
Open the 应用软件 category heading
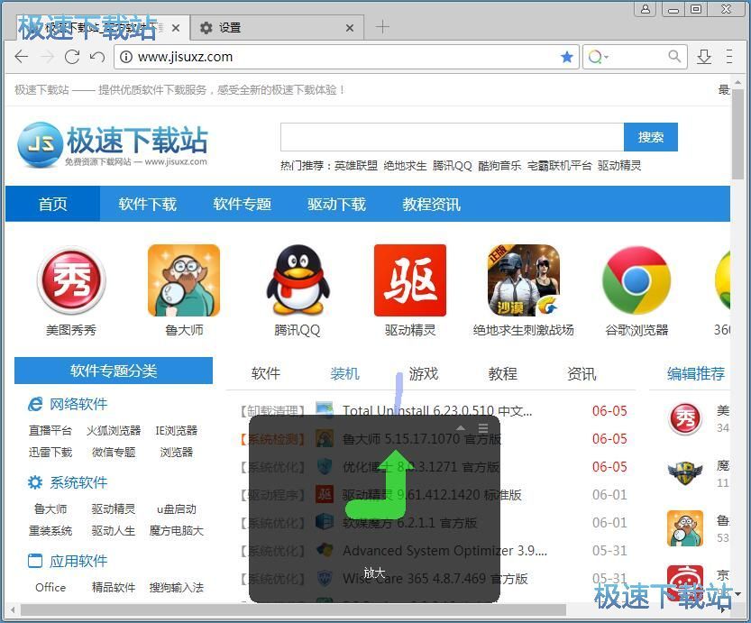(78, 561)
